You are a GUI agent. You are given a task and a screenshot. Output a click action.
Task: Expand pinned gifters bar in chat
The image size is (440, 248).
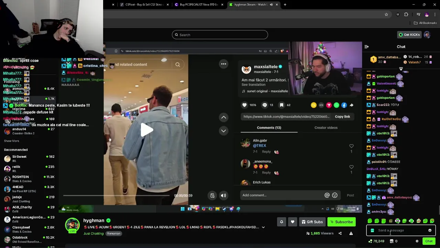click(x=401, y=69)
